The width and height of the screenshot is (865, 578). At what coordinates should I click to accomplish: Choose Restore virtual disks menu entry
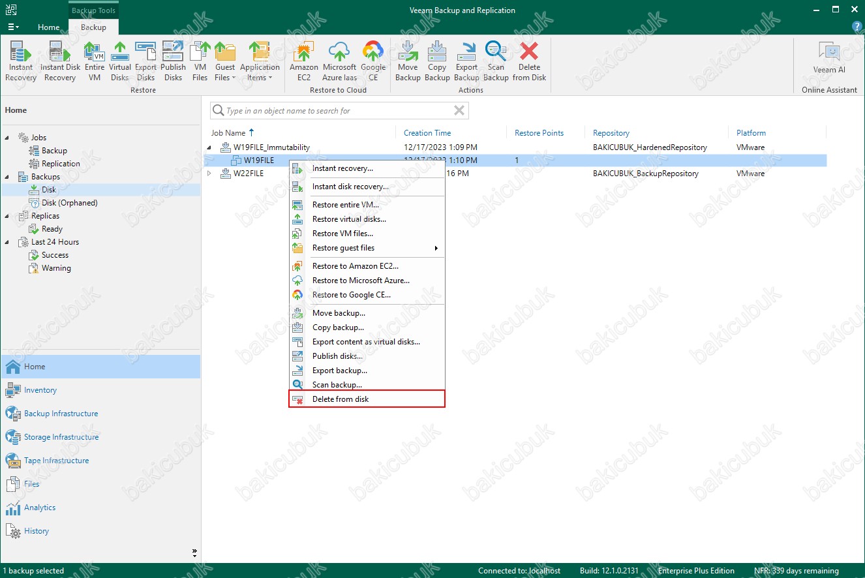click(367, 219)
